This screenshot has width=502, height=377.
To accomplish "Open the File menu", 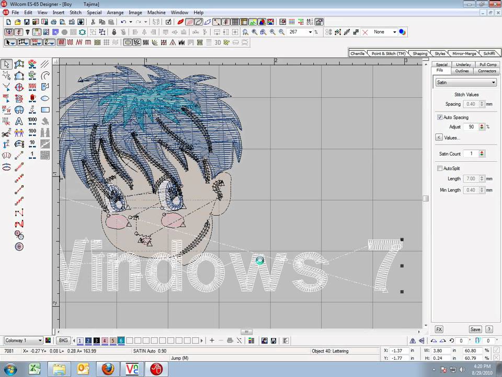I will coord(15,13).
